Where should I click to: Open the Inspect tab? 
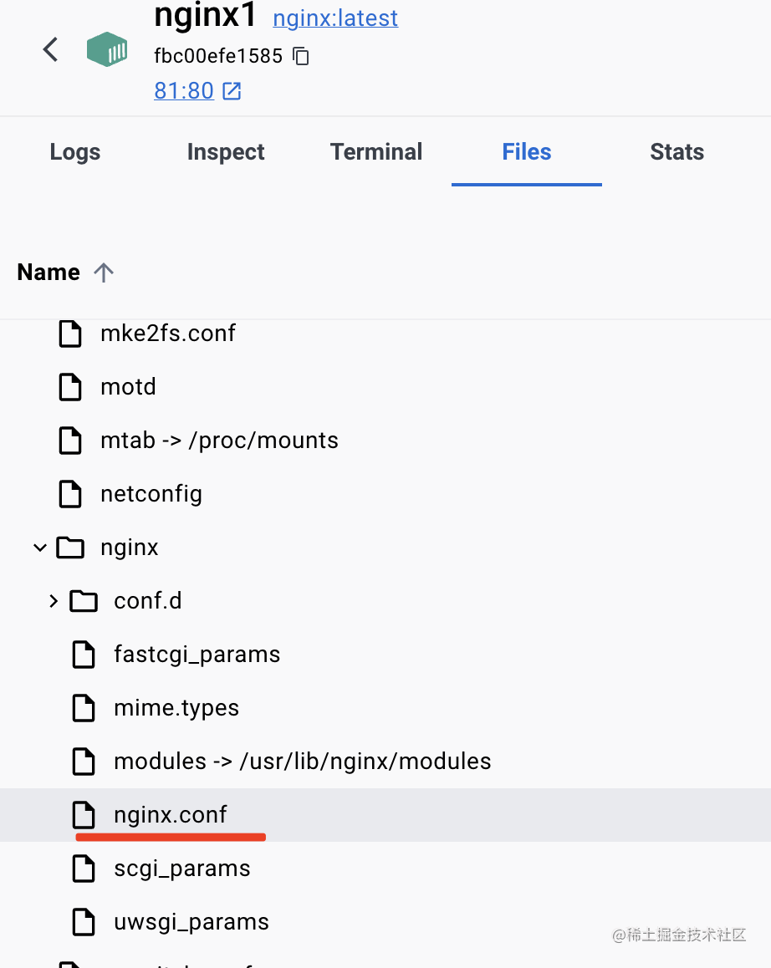(x=226, y=152)
